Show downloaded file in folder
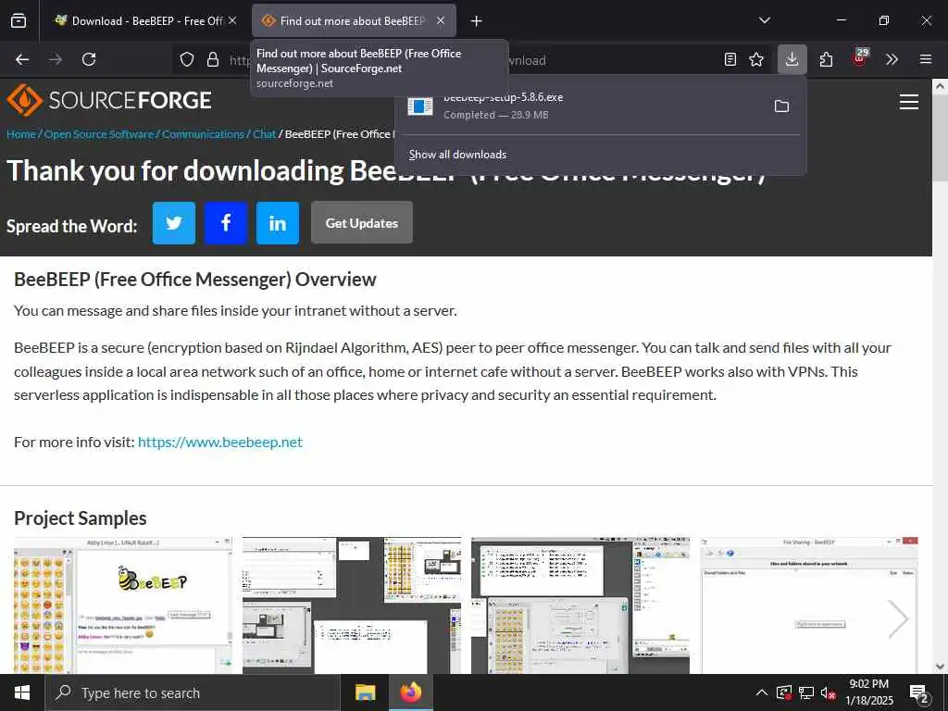The width and height of the screenshot is (948, 711). click(781, 106)
